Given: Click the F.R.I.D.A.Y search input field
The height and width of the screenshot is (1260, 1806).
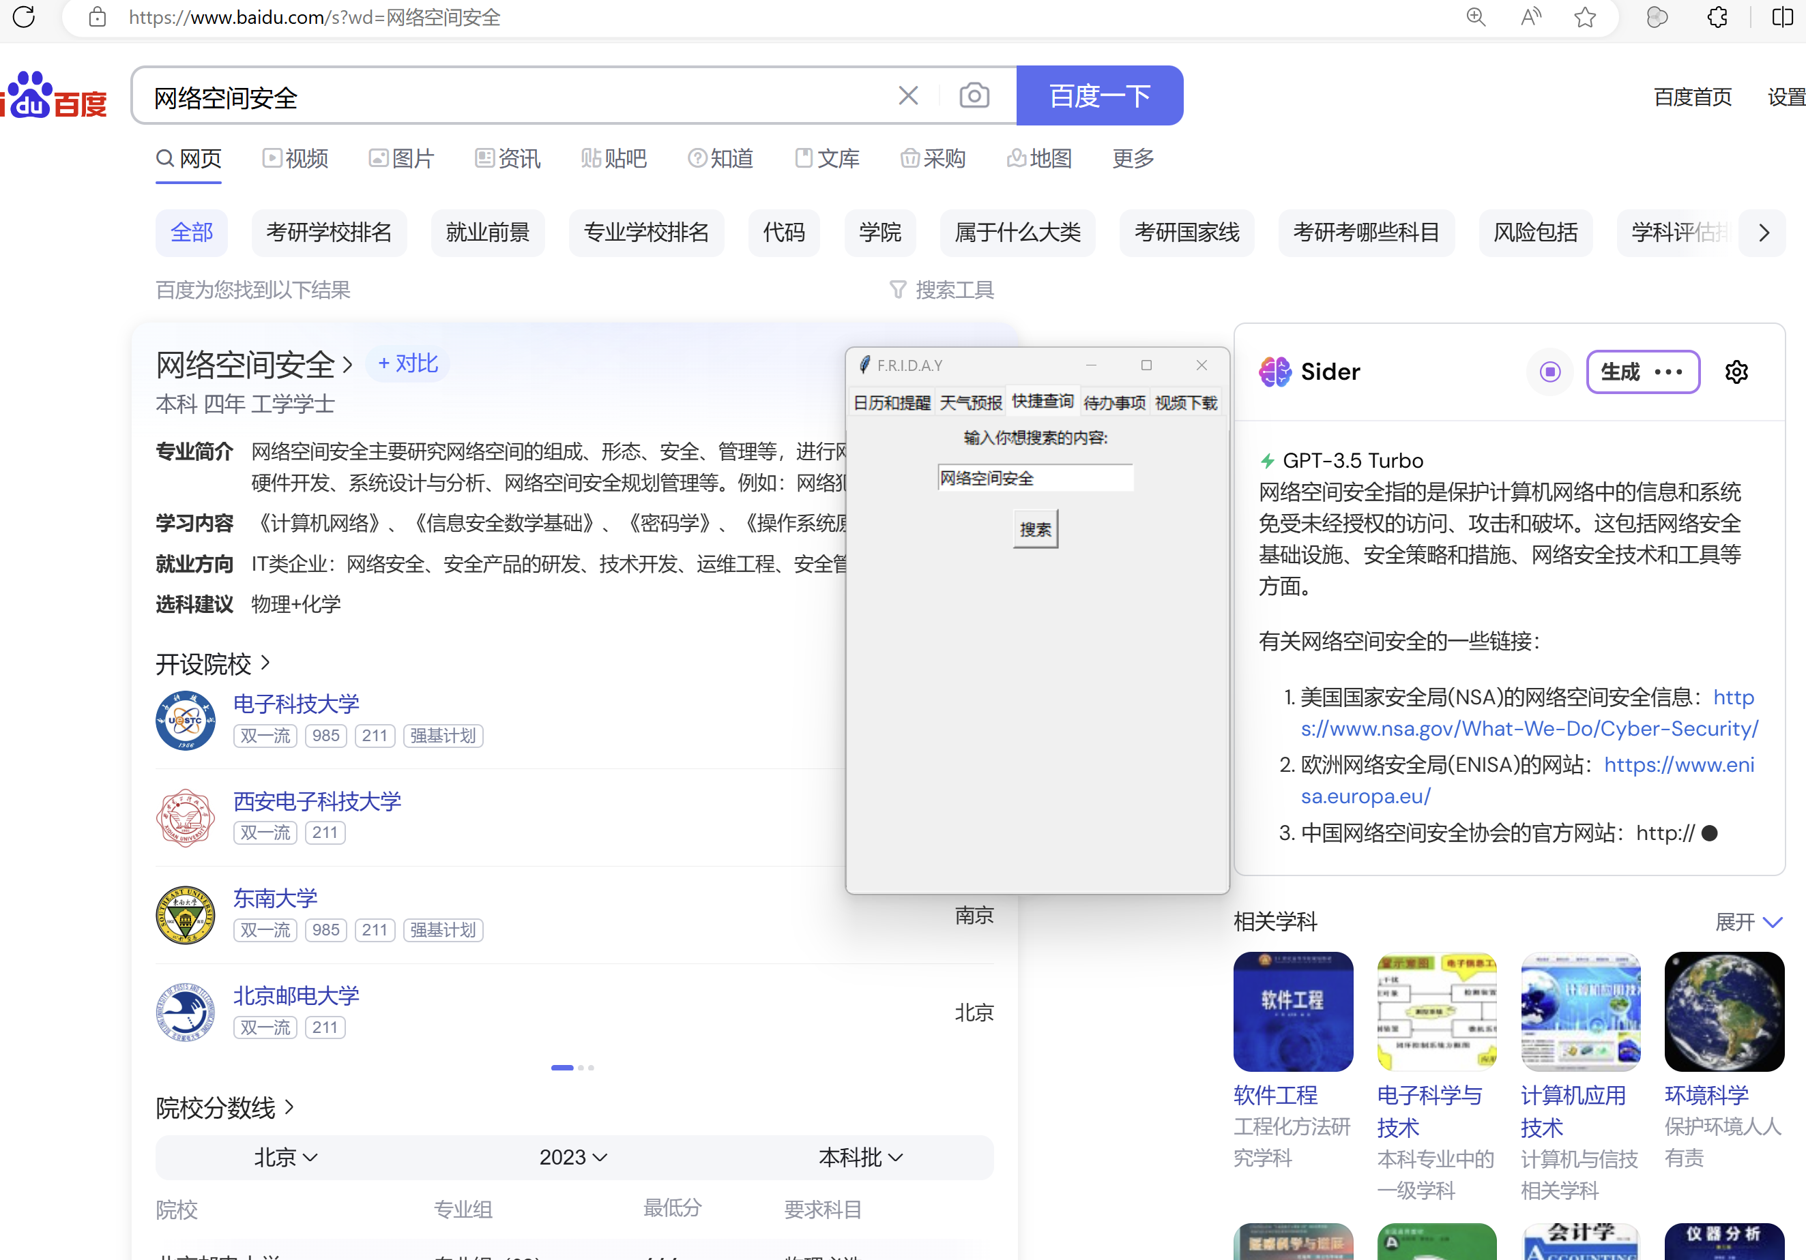Looking at the screenshot, I should (x=1035, y=478).
